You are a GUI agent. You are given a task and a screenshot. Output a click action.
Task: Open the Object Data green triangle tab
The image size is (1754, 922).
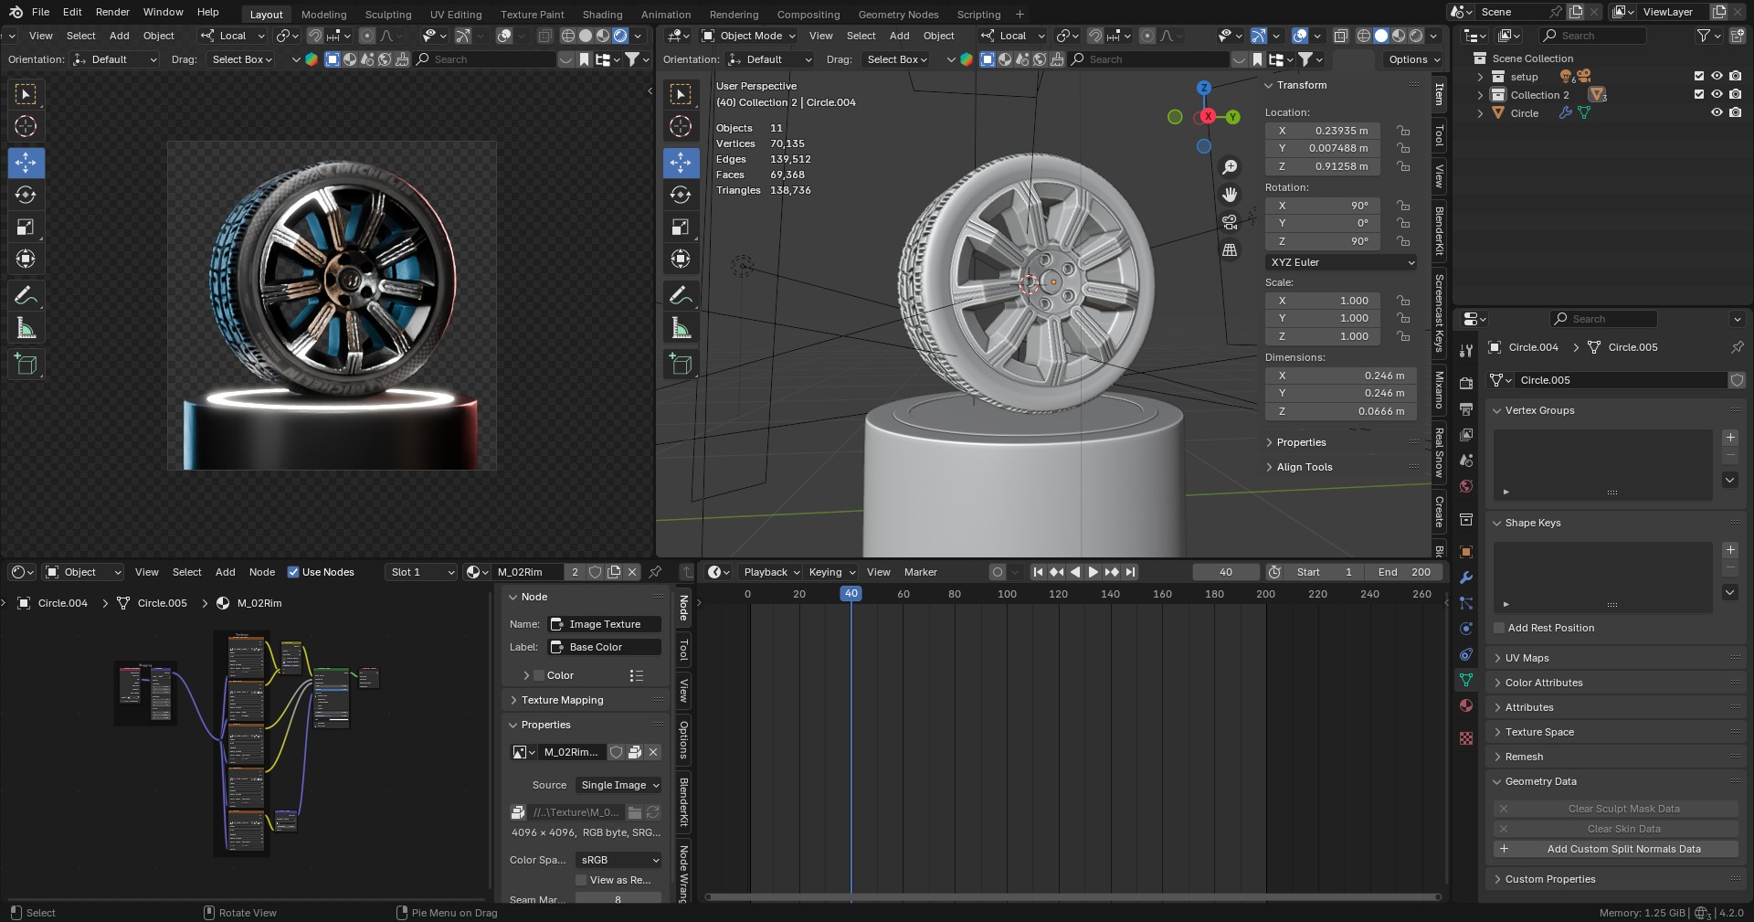pos(1466,680)
